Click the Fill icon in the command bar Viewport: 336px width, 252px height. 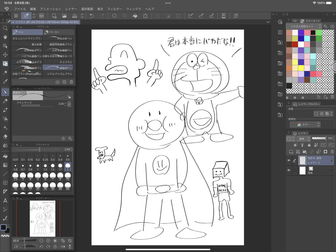(x=135, y=16)
